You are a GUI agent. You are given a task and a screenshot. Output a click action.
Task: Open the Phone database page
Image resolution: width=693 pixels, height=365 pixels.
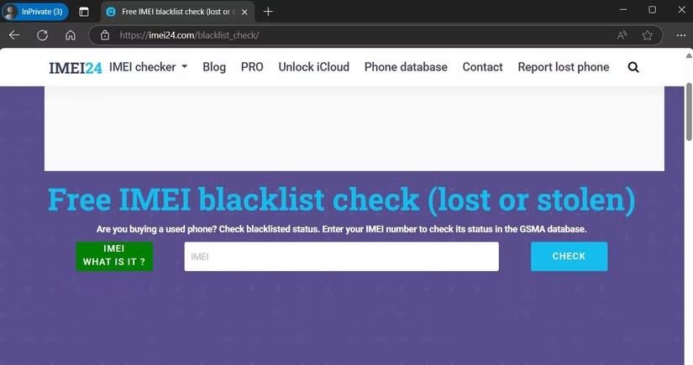tap(406, 67)
